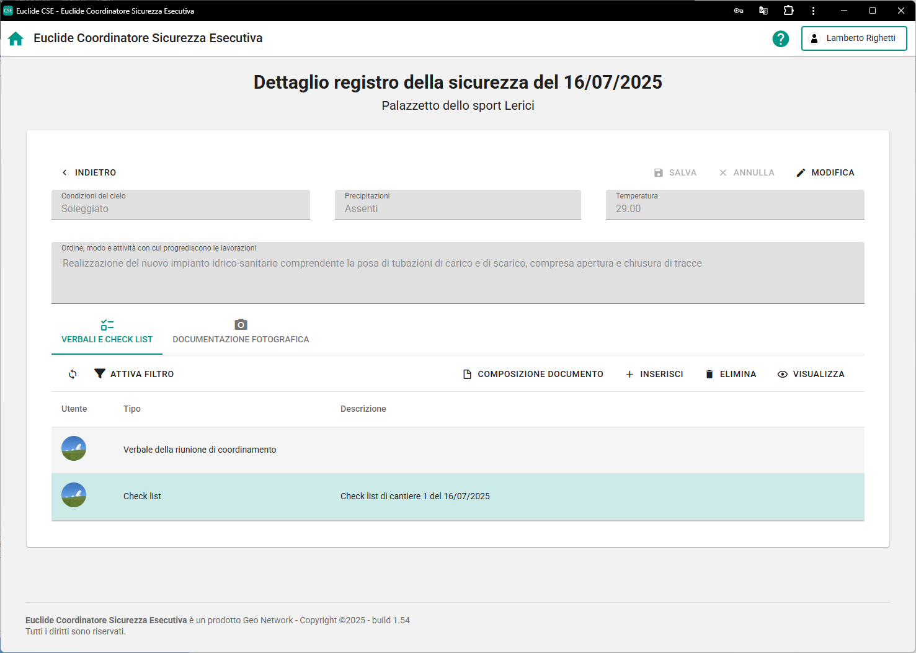Open help via question mark icon
The image size is (916, 653).
click(780, 38)
